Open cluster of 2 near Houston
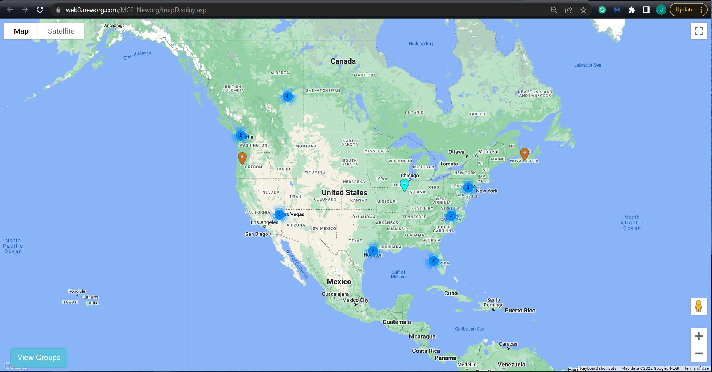Image resolution: width=712 pixels, height=372 pixels. [x=373, y=251]
